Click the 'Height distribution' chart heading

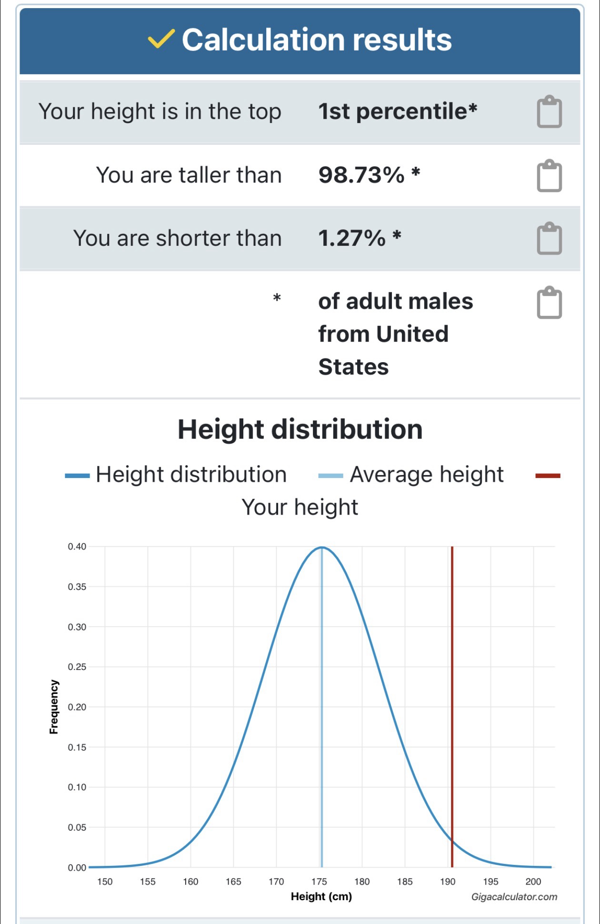pyautogui.click(x=300, y=429)
